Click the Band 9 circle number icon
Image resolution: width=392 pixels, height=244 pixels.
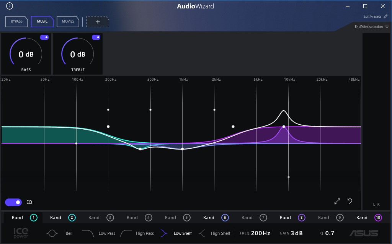click(340, 218)
